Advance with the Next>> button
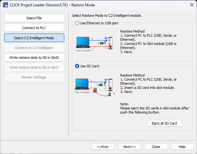Screen dimensions: 197x154 [x=130, y=147]
